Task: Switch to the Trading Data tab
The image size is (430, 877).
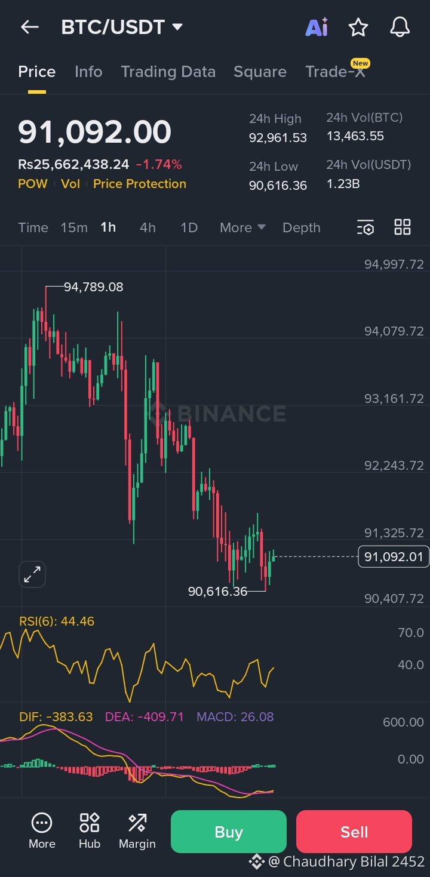Action: [x=168, y=72]
